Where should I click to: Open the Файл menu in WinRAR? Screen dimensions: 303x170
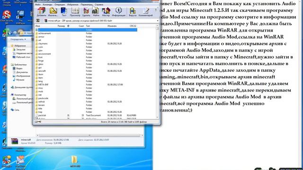tap(38, 4)
